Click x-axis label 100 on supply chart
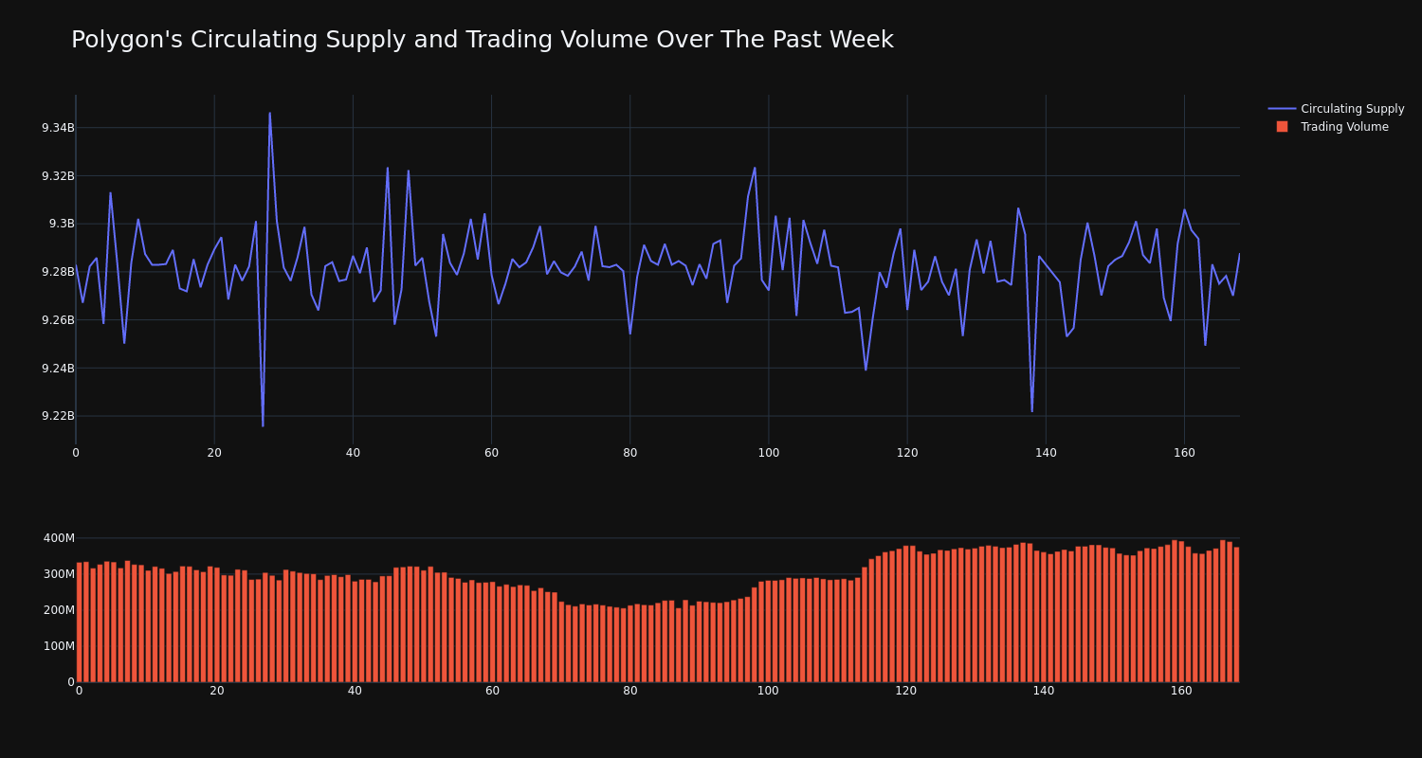1422x758 pixels. [769, 453]
